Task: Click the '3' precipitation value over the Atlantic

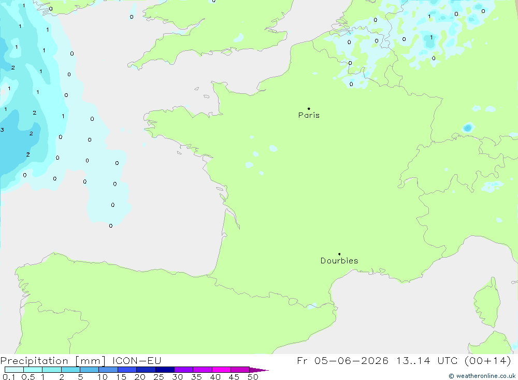Action: [x=2, y=130]
